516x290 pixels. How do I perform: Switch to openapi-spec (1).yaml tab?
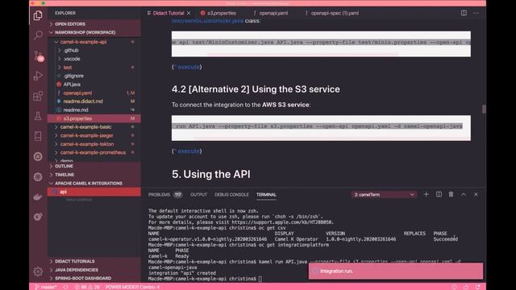[335, 13]
